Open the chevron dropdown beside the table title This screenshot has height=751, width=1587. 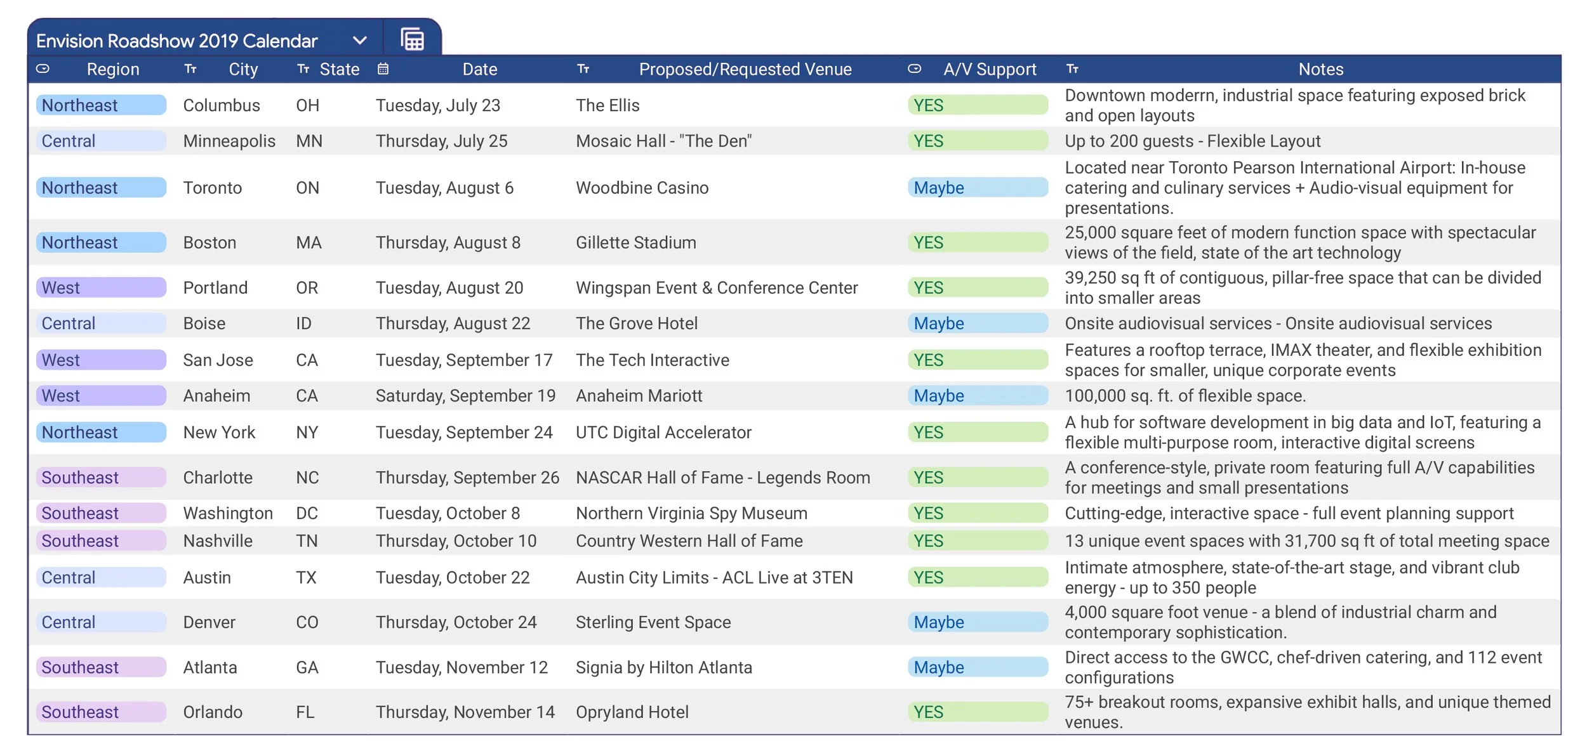click(x=359, y=39)
